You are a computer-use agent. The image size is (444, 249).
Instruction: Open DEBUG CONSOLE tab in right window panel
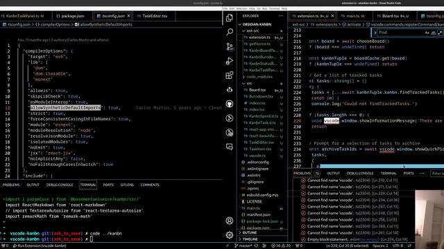360,174
